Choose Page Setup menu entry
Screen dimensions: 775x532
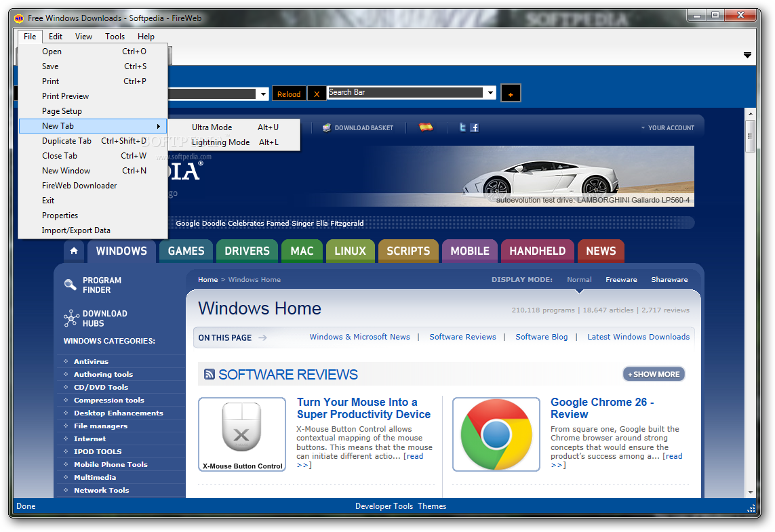point(93,111)
